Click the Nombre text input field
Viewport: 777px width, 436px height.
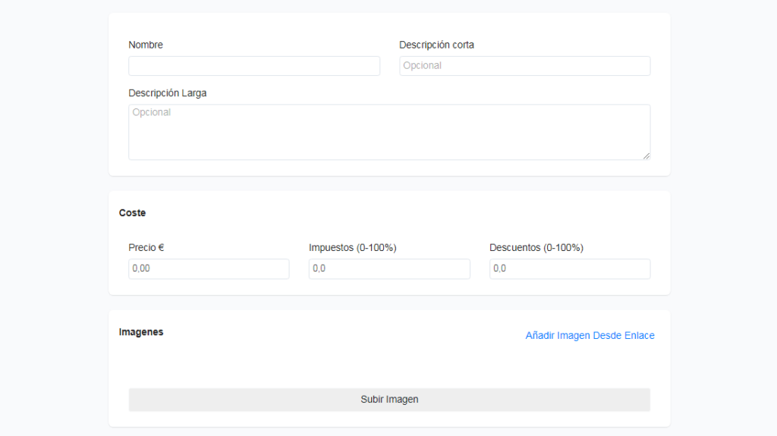point(253,66)
